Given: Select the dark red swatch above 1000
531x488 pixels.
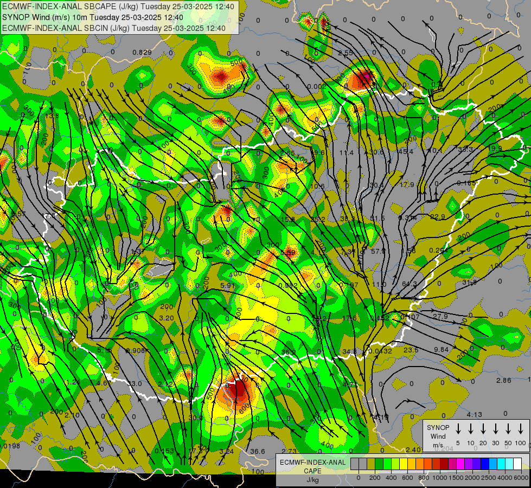Looking at the screenshot, I should tap(444, 464).
